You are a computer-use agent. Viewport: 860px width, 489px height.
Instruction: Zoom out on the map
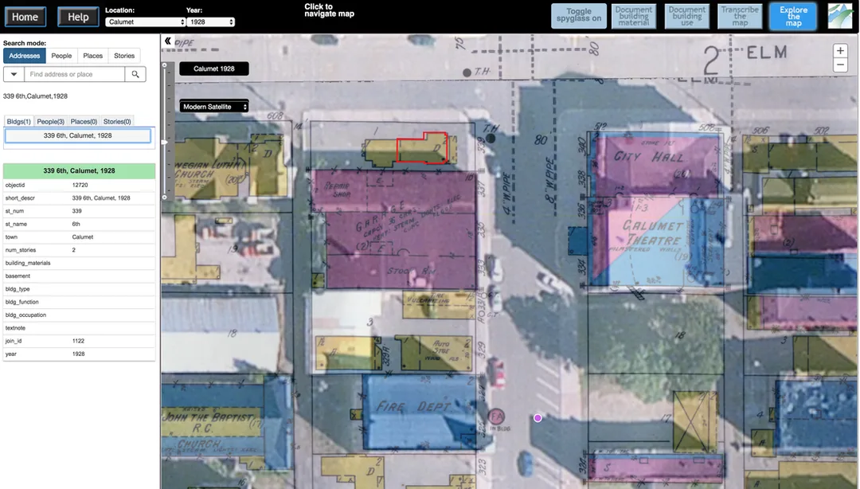point(840,65)
